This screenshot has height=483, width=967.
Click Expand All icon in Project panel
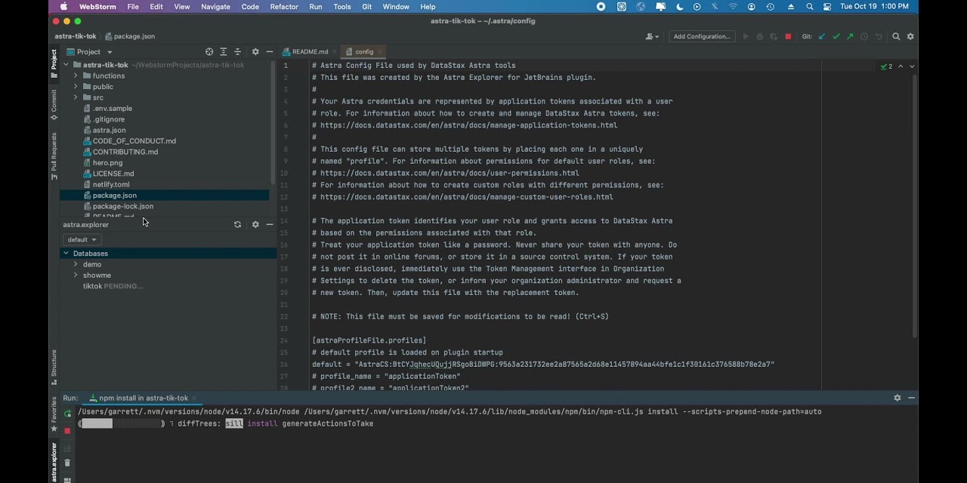click(x=223, y=52)
